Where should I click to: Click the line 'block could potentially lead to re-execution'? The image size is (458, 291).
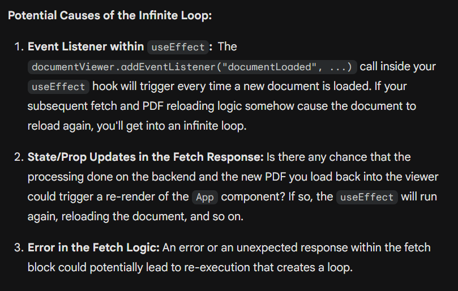point(190,268)
